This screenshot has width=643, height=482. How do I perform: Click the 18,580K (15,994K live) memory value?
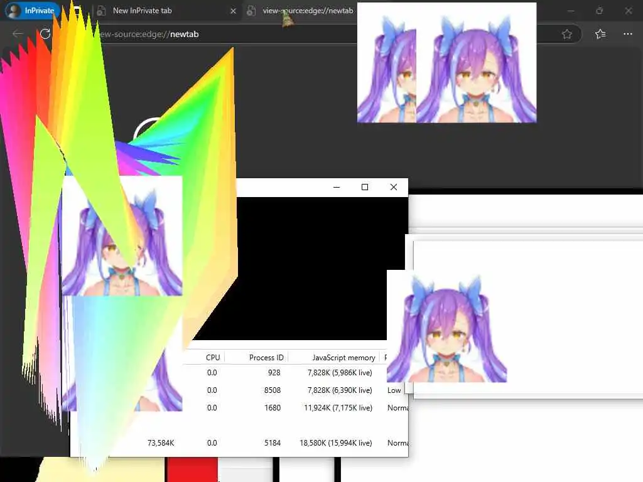coord(336,442)
